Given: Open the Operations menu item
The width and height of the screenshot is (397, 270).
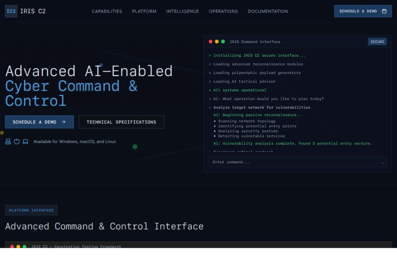Looking at the screenshot, I should pos(223,11).
